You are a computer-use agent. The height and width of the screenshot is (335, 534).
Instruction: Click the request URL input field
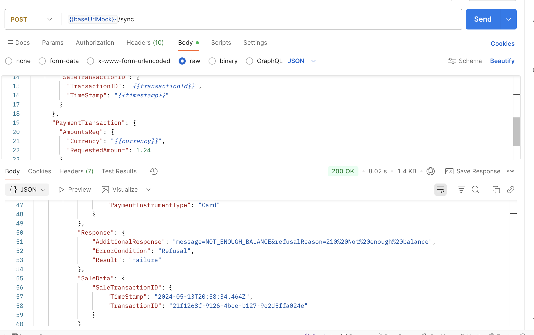[x=262, y=19]
